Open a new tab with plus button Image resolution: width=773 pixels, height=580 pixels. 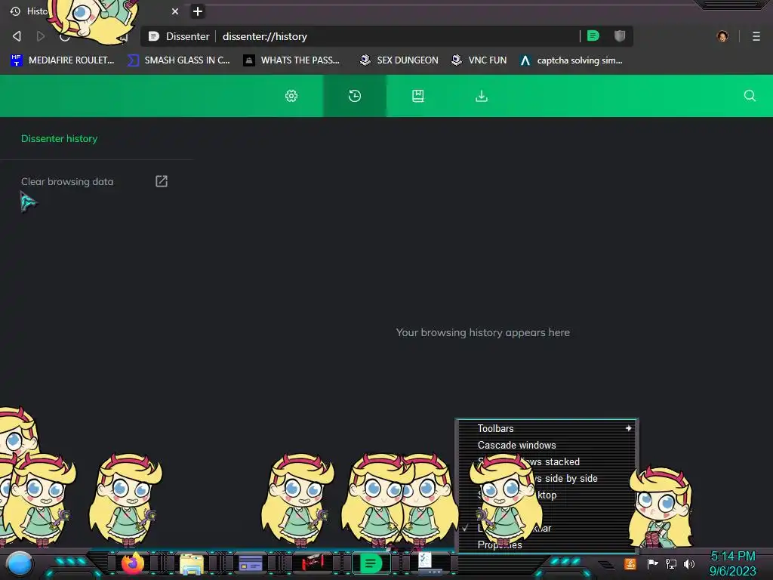pos(198,11)
